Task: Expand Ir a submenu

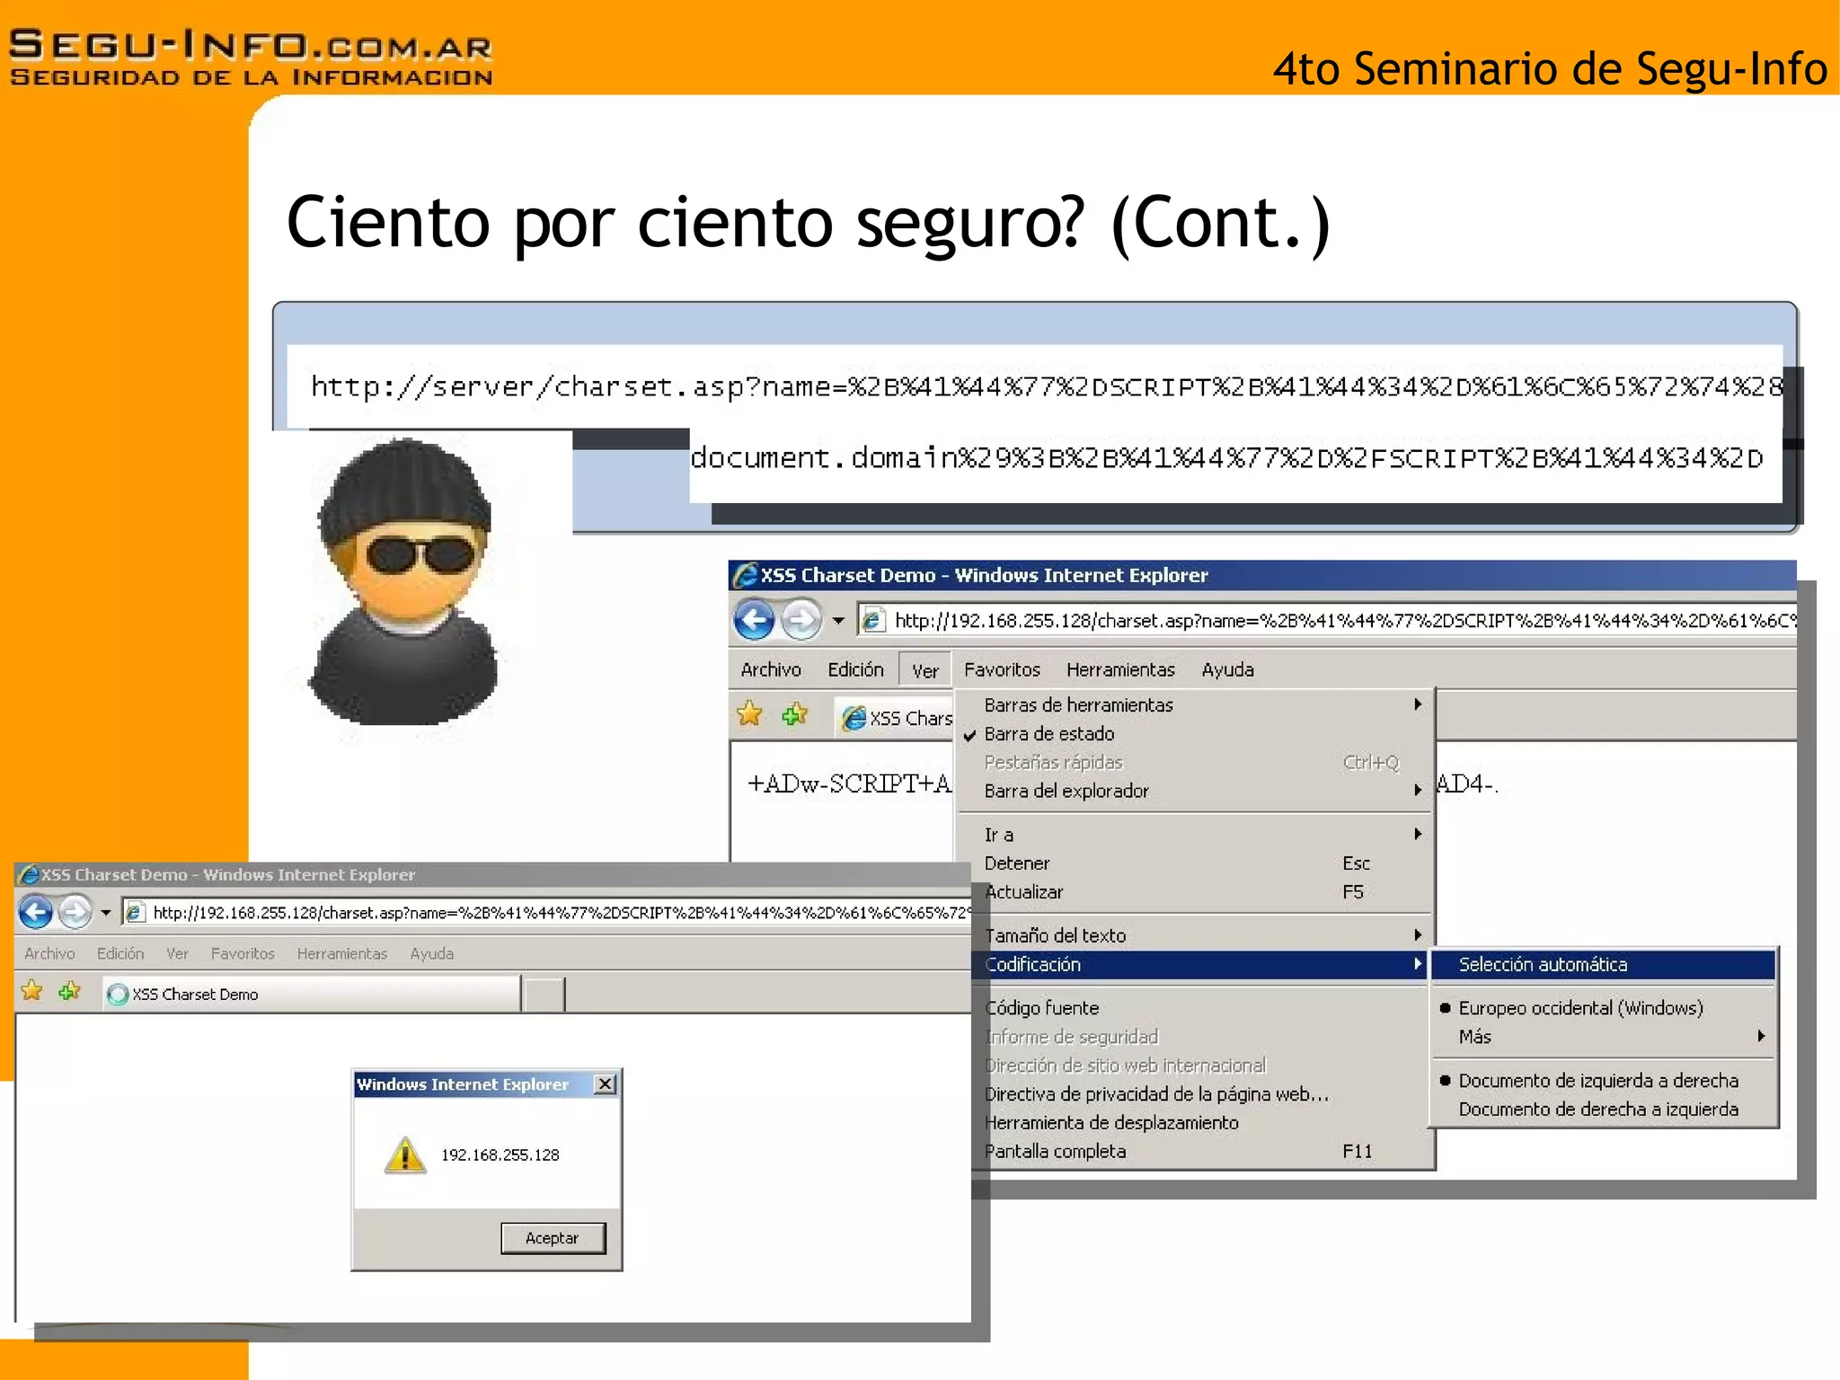Action: [x=1195, y=835]
